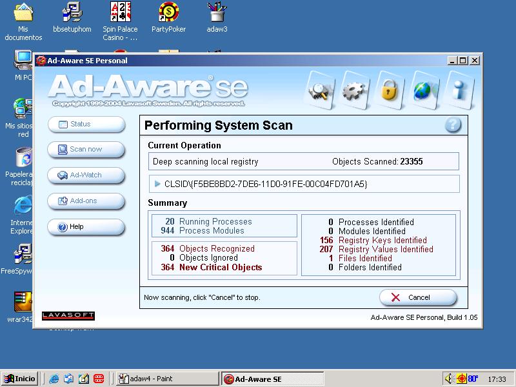516x387 pixels.
Task: Open the volume speaker tray icon
Action: click(x=449, y=379)
